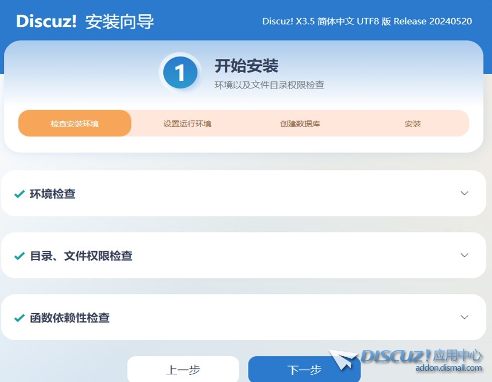Click the step number 1 circle icon
The image size is (492, 382).
[180, 73]
